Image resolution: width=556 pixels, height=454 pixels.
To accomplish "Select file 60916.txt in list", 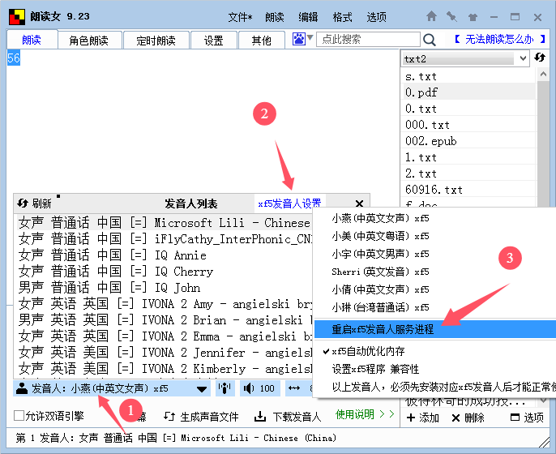I will (x=469, y=190).
